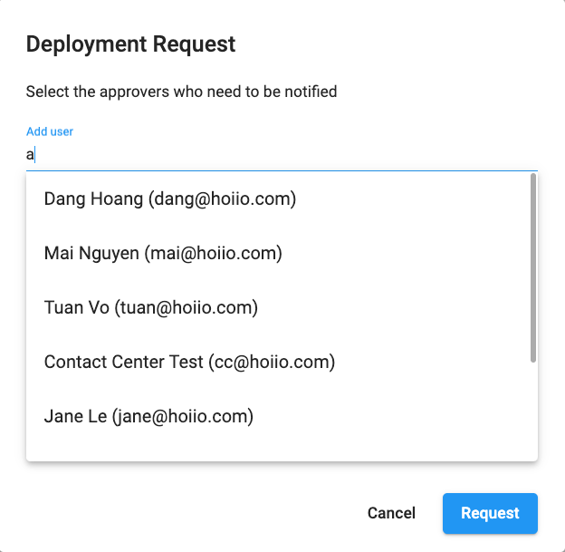Screen dimensions: 565x552
Task: Click the approvers instruction text
Action: click(182, 92)
